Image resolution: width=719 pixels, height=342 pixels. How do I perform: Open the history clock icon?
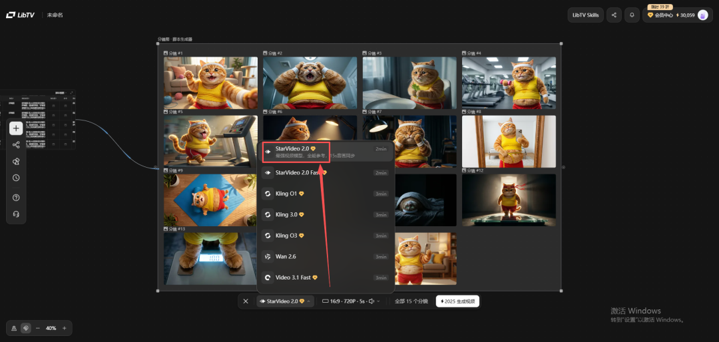coord(16,178)
